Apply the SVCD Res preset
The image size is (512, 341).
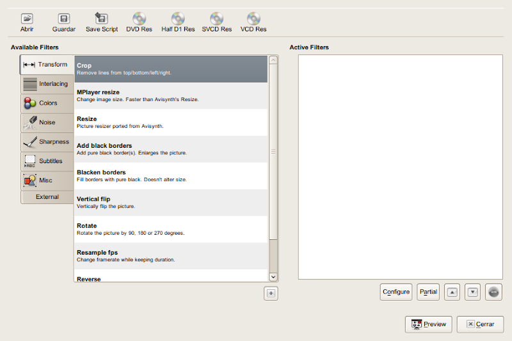point(217,19)
